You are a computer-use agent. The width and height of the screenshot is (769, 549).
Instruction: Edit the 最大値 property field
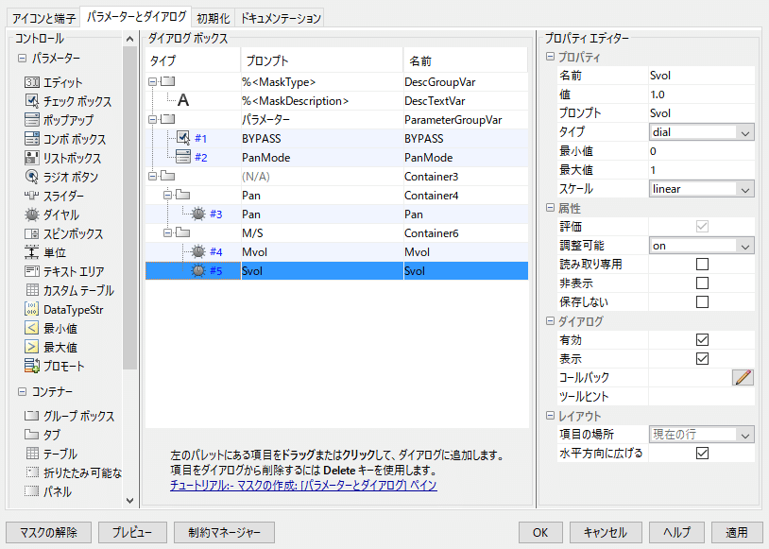coord(701,170)
